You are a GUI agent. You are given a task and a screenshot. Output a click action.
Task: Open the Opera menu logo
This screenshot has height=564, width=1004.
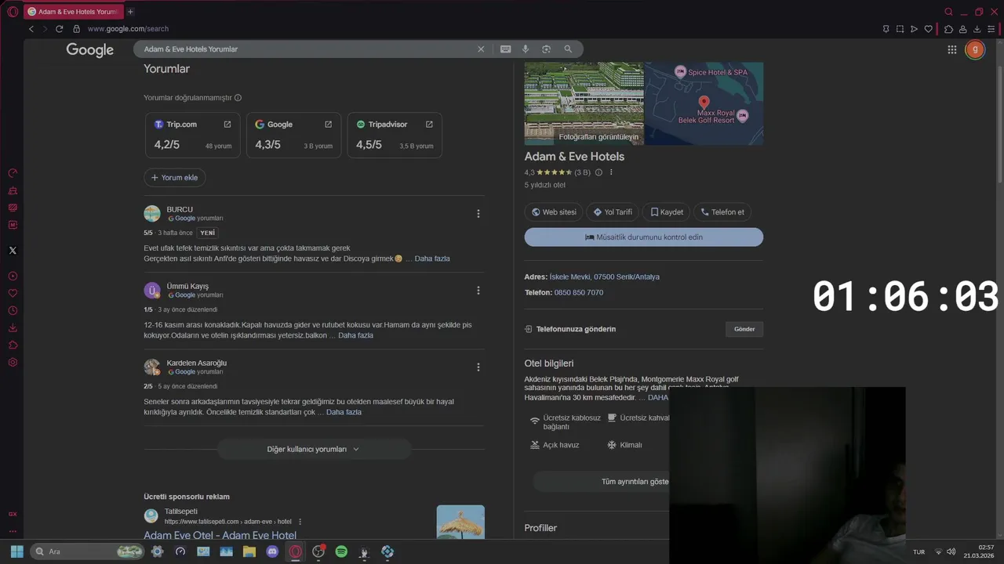[13, 12]
